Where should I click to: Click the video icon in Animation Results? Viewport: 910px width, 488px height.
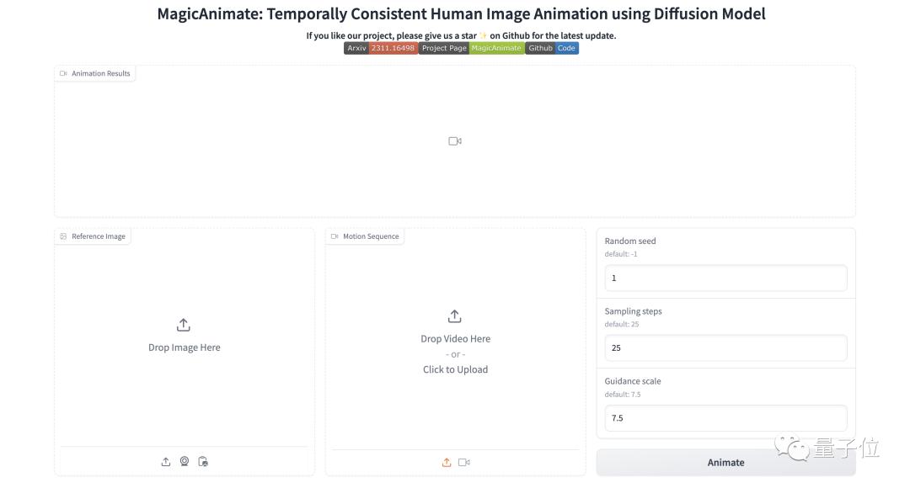[x=455, y=141]
